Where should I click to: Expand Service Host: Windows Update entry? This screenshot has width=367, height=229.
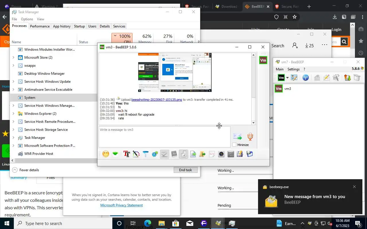click(x=13, y=82)
